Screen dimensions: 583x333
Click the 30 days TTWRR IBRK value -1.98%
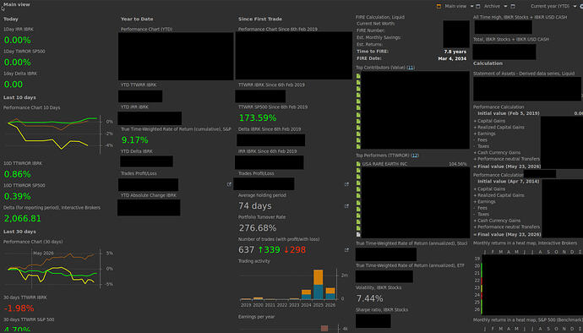point(19,308)
